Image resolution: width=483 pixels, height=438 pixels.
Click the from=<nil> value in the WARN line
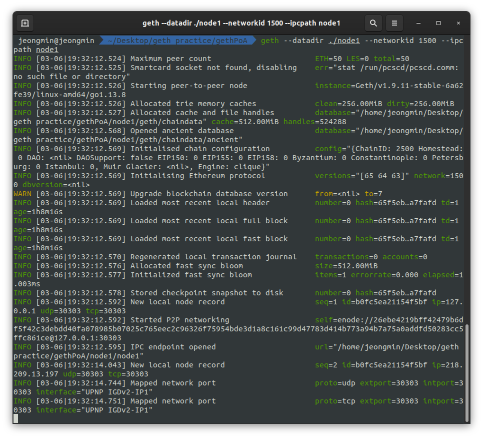pos(337,194)
